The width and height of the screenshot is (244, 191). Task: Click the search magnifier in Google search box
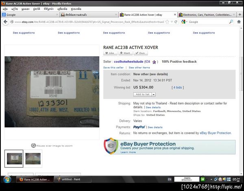pyautogui.click(x=231, y=22)
